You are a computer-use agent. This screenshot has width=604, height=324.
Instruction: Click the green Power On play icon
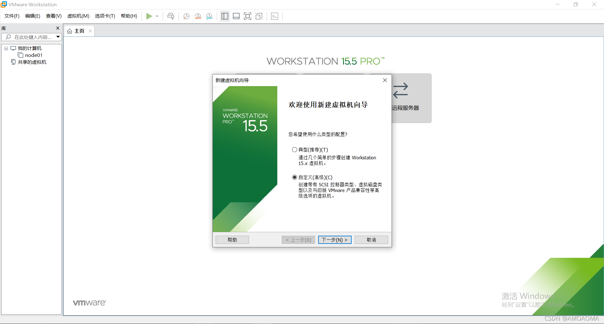[149, 16]
